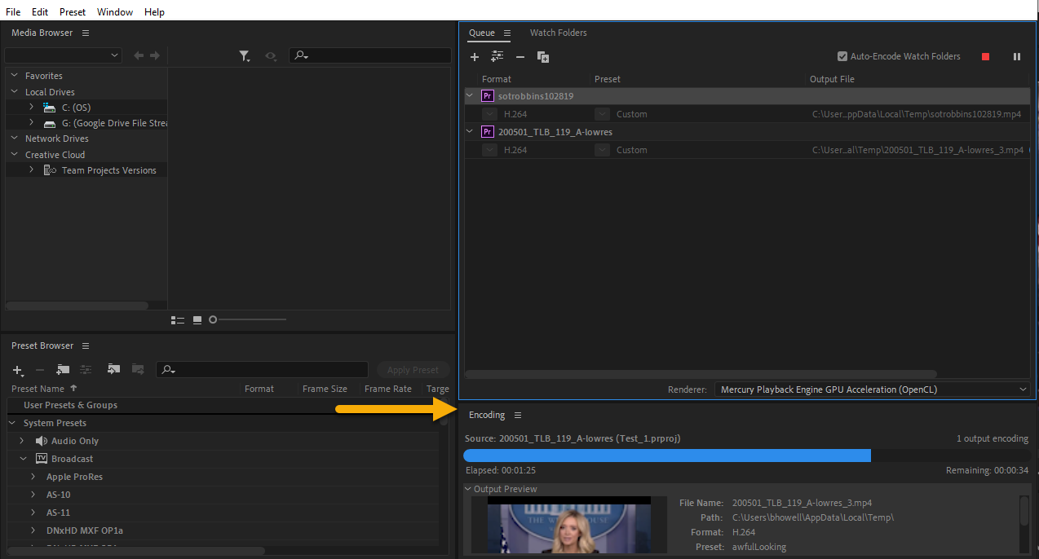This screenshot has width=1039, height=559.
Task: Add an output via the Add Output icon
Action: pos(497,56)
